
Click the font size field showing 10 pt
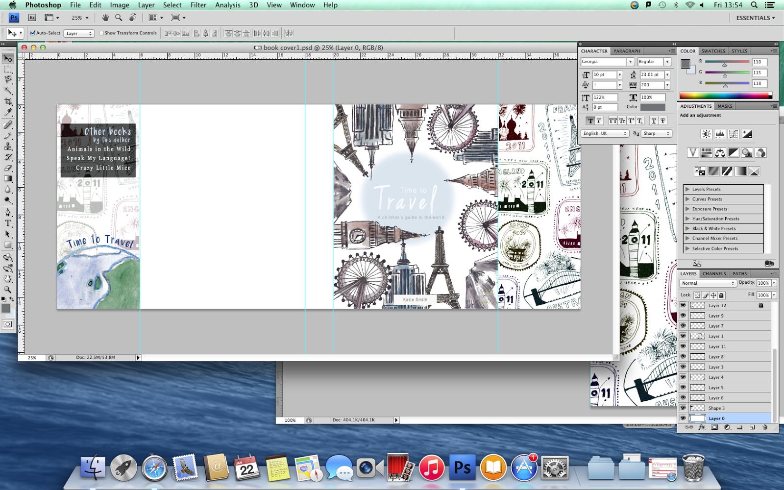click(605, 74)
